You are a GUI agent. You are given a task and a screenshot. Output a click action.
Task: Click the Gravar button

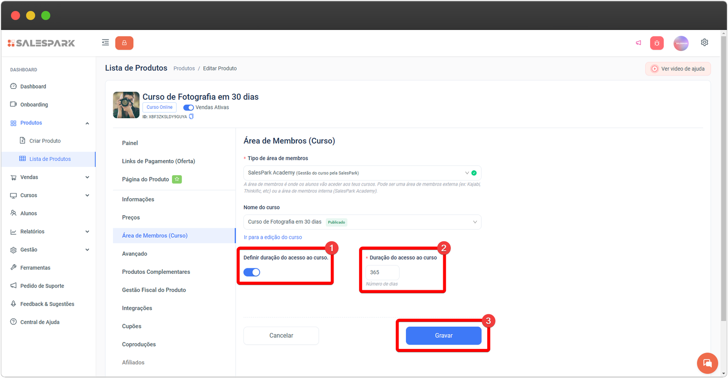(443, 336)
